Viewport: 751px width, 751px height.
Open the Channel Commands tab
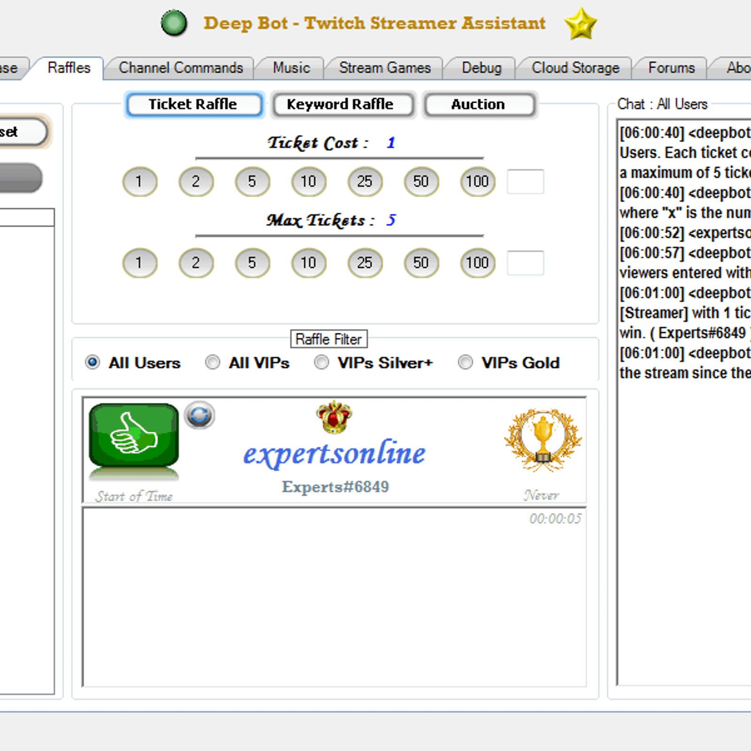pyautogui.click(x=181, y=68)
